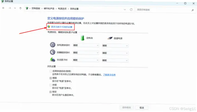Screen dimensions: 197x112
Task: Maximize the 系统设置 window
Action: pos(185,3)
